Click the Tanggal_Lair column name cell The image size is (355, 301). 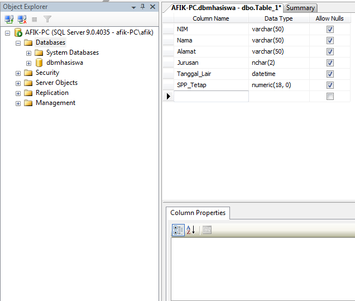(x=211, y=74)
